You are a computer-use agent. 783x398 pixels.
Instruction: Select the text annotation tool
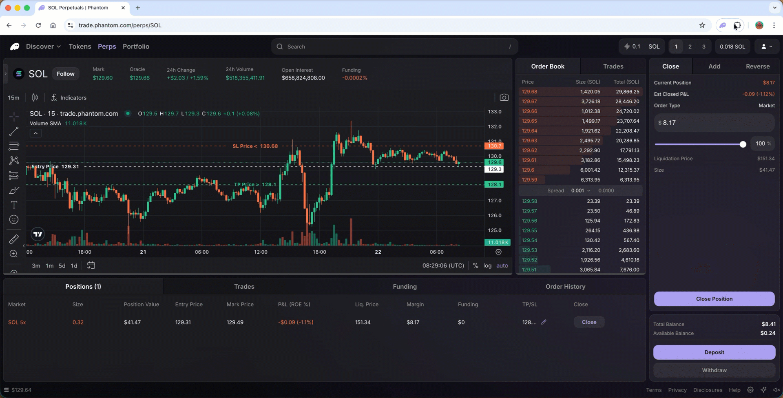[x=14, y=205]
